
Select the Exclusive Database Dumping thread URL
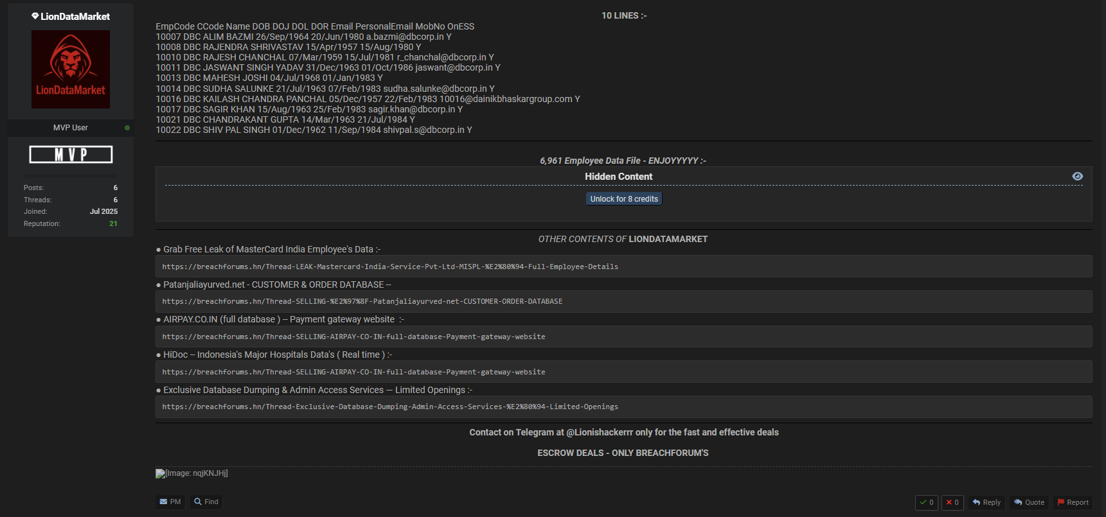[390, 407]
